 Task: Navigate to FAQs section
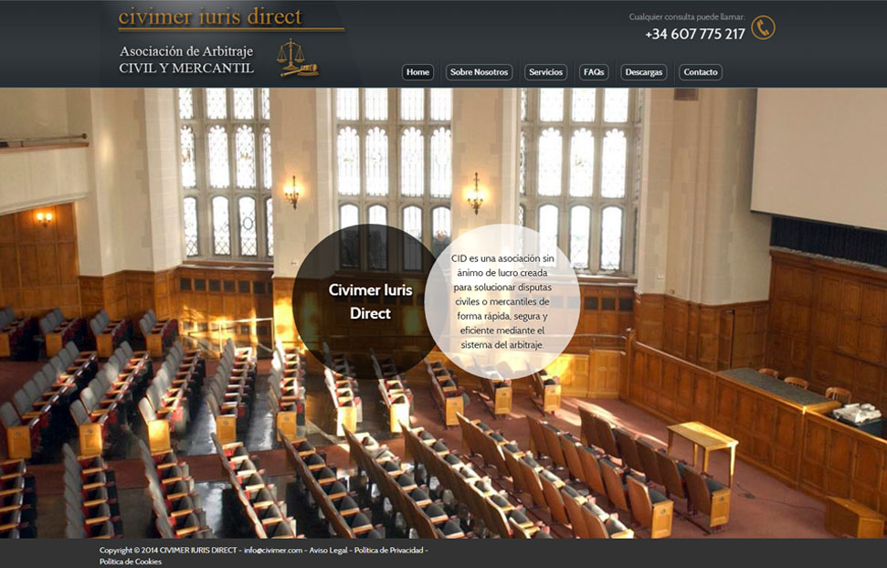pyautogui.click(x=594, y=72)
